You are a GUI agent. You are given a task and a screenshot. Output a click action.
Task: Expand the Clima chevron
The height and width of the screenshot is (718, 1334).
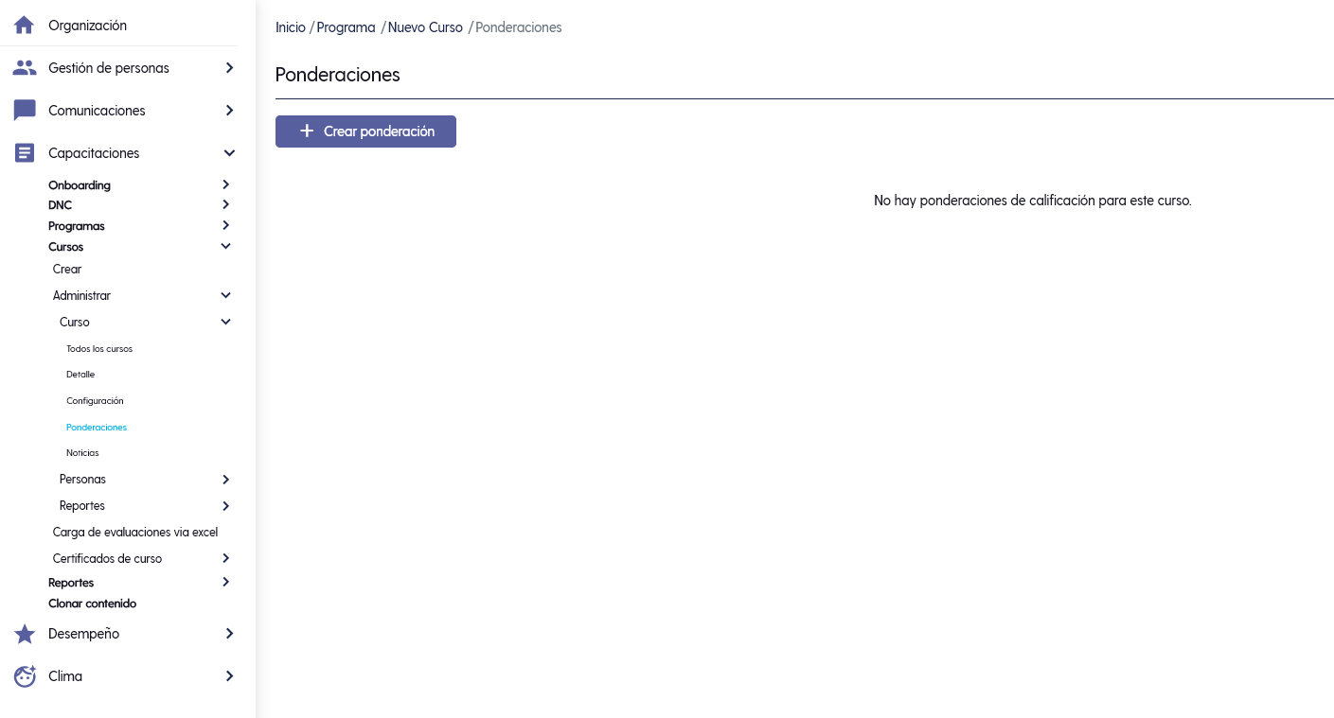(x=229, y=676)
